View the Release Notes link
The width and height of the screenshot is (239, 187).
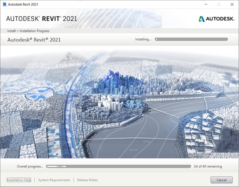tap(87, 180)
